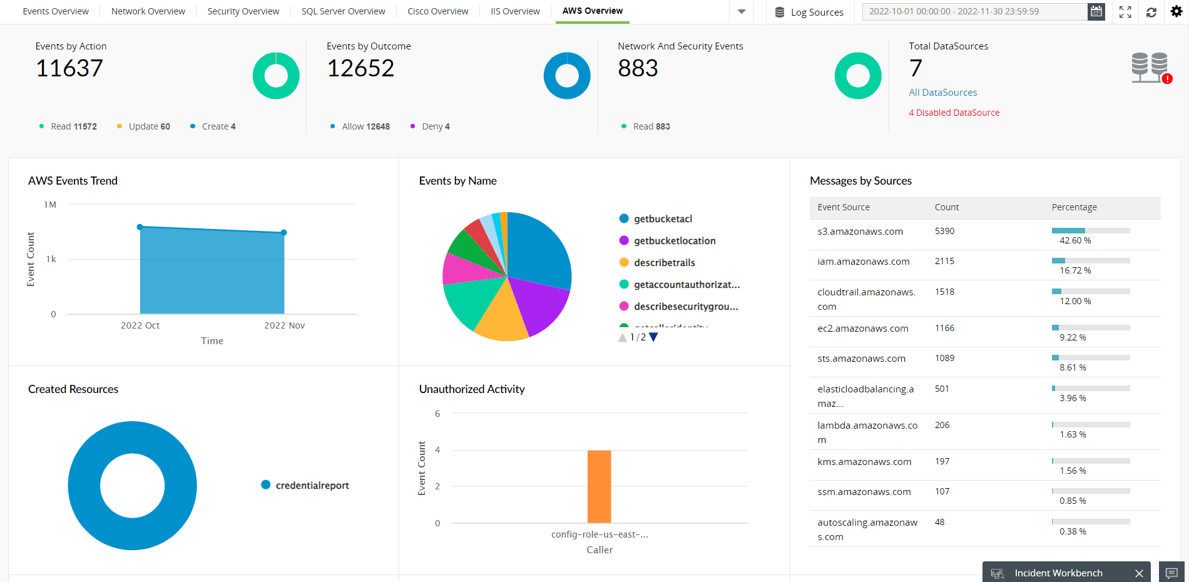Viewport: 1189px width, 582px height.
Task: Click the fullscreen expand icon
Action: click(x=1125, y=12)
